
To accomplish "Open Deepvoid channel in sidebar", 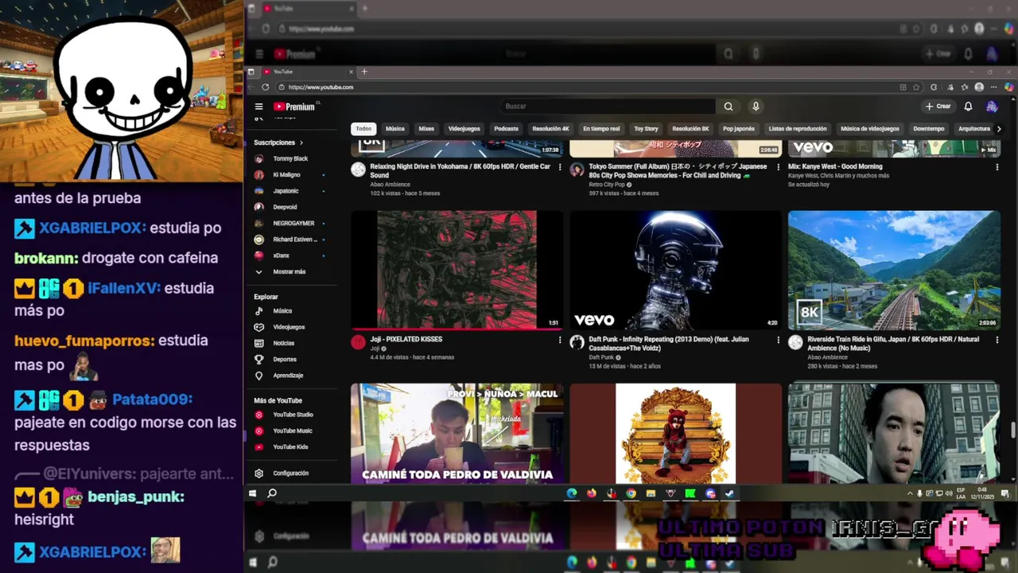I will (285, 207).
